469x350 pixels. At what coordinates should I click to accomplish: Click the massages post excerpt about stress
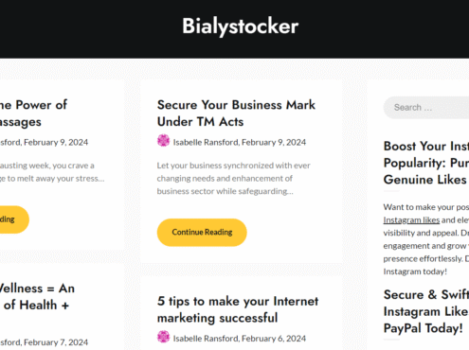click(52, 172)
